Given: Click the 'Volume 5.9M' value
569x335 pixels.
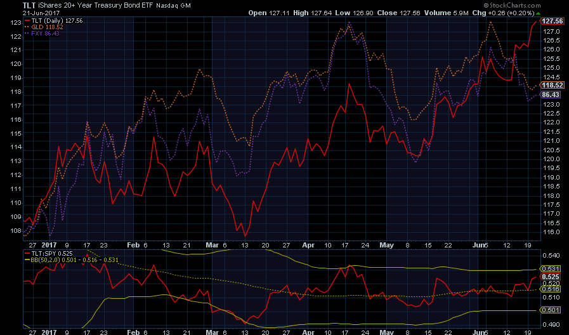Looking at the screenshot, I should tap(447, 13).
